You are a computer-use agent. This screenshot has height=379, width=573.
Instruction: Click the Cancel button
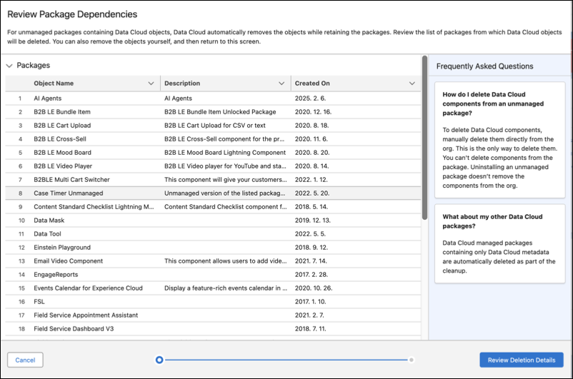25,360
